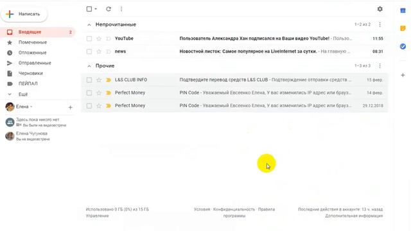Screen dimensions: 411x231
Task: Toggle importance marker on Perfect Money 14 февр. email
Action: [109, 93]
